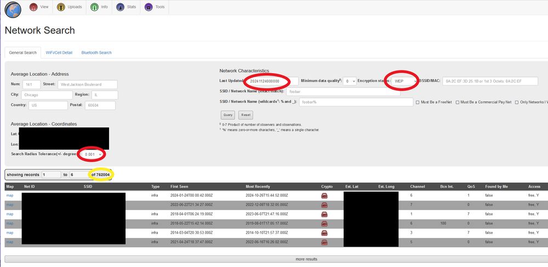548x267 pixels.
Task: Click WEP crypto icon in 2024-01-24 row
Action: coord(324,196)
